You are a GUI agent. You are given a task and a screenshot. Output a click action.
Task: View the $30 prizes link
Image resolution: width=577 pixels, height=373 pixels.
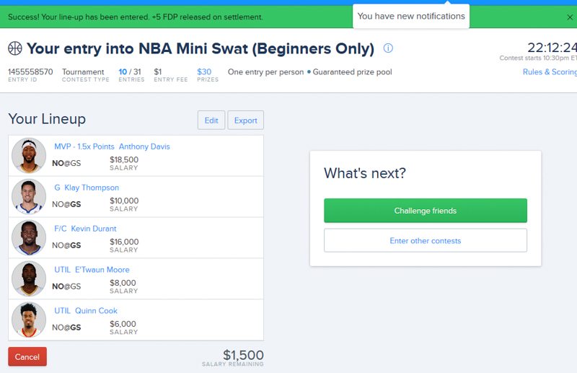(x=204, y=72)
